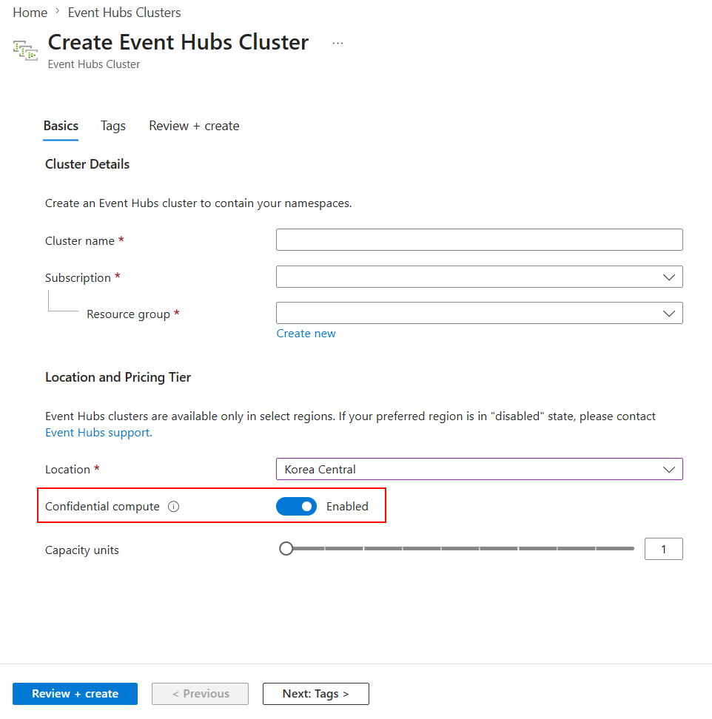Click the Cluster Details heading
Screen dimensions: 712x719
point(87,164)
